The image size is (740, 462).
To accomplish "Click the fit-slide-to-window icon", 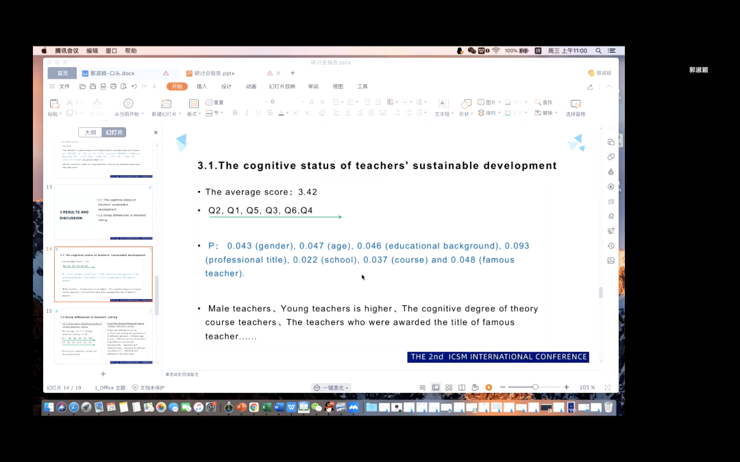I will click(x=608, y=387).
